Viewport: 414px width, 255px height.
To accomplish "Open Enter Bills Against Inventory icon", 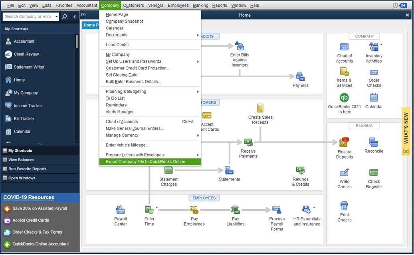I will click(x=240, y=47).
